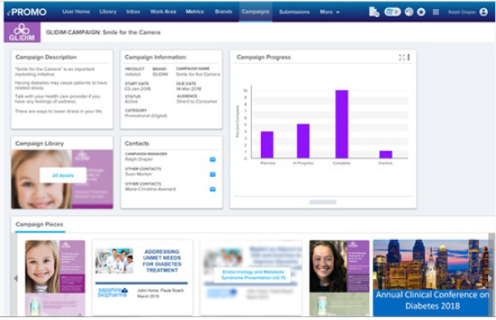Expand Campaign Progress chart to fullscreen
The image size is (496, 320).
click(x=402, y=57)
